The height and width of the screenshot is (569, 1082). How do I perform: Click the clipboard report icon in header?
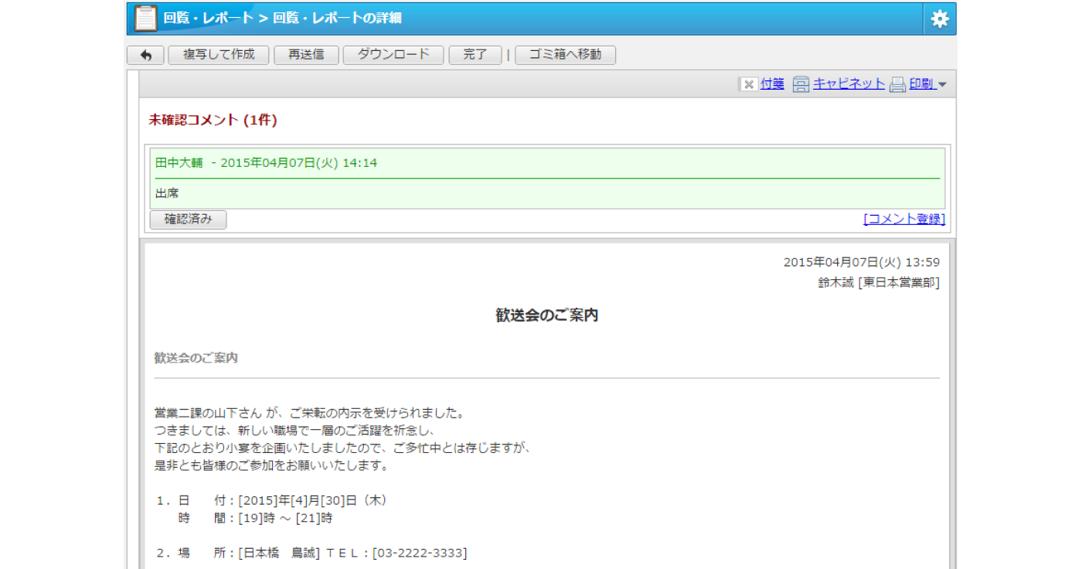145,18
